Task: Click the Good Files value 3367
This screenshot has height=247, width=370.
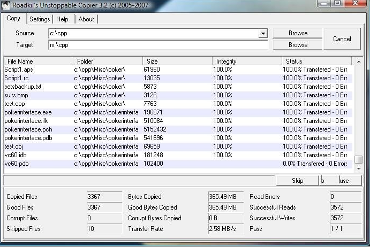Action: pyautogui.click(x=104, y=207)
